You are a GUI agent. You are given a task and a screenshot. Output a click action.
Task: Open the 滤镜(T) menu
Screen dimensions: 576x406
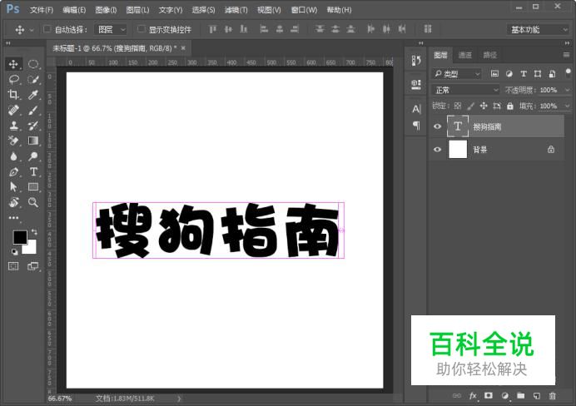click(x=236, y=10)
